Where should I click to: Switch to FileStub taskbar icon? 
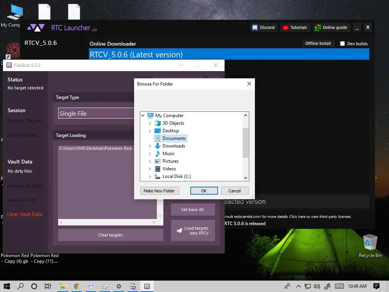pyautogui.click(x=147, y=286)
